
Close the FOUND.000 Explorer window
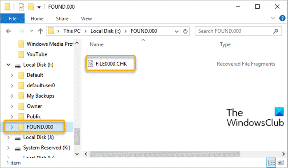277,7
